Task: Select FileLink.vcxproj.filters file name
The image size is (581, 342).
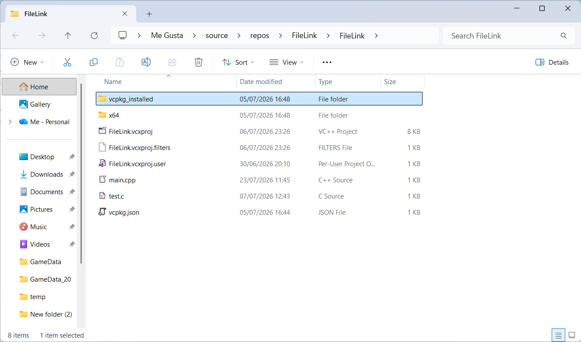Action: tap(140, 147)
